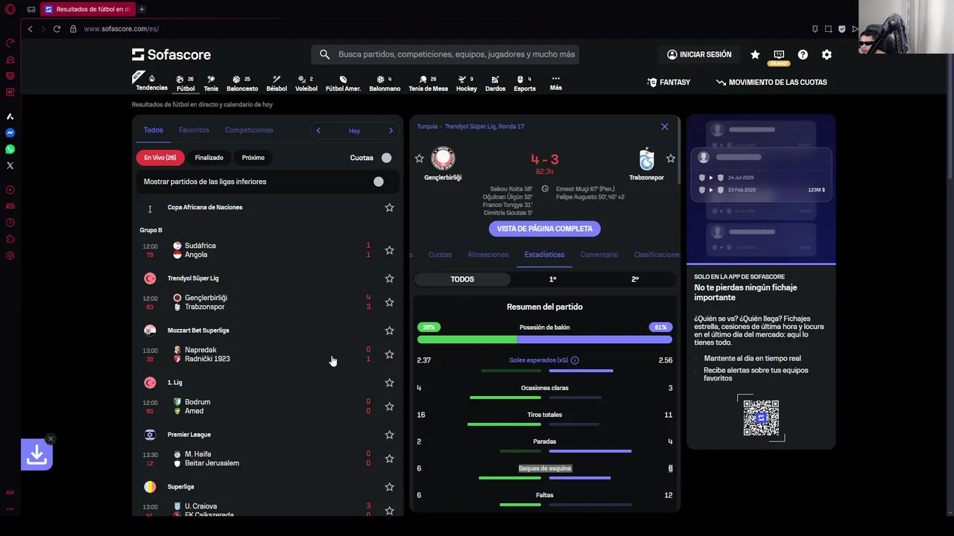Select the Hockey sport icon
954x536 pixels.
[467, 83]
